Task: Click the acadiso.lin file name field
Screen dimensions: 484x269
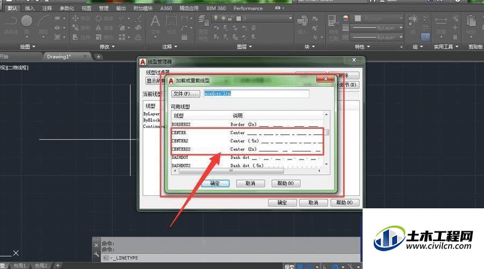Action: (256, 94)
